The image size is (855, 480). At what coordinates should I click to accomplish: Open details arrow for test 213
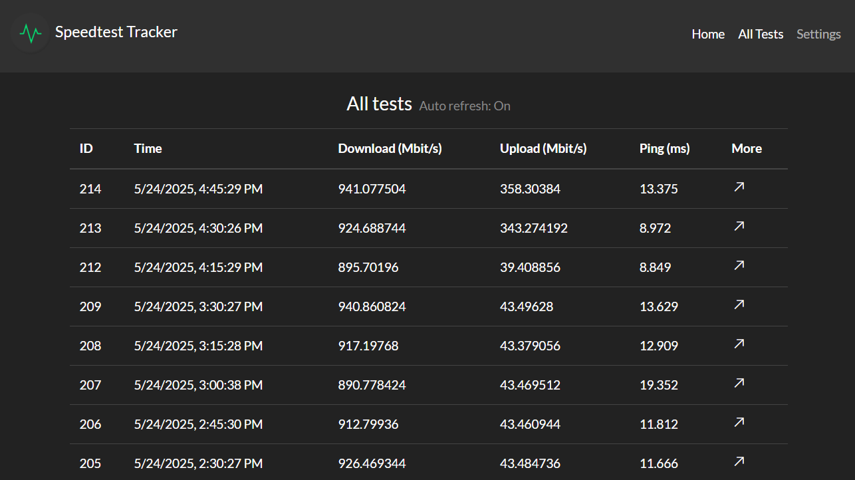click(x=739, y=227)
